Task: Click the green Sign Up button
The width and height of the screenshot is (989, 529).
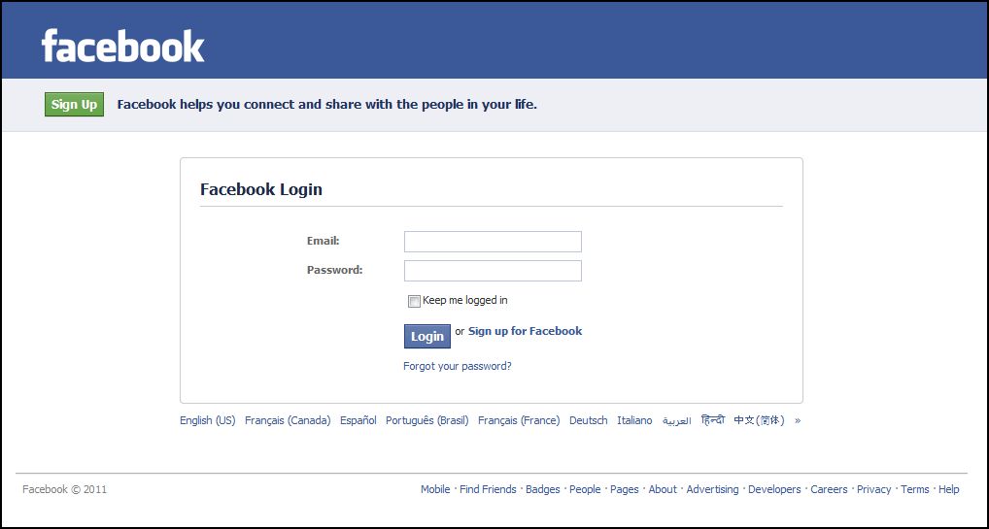Action: coord(75,105)
